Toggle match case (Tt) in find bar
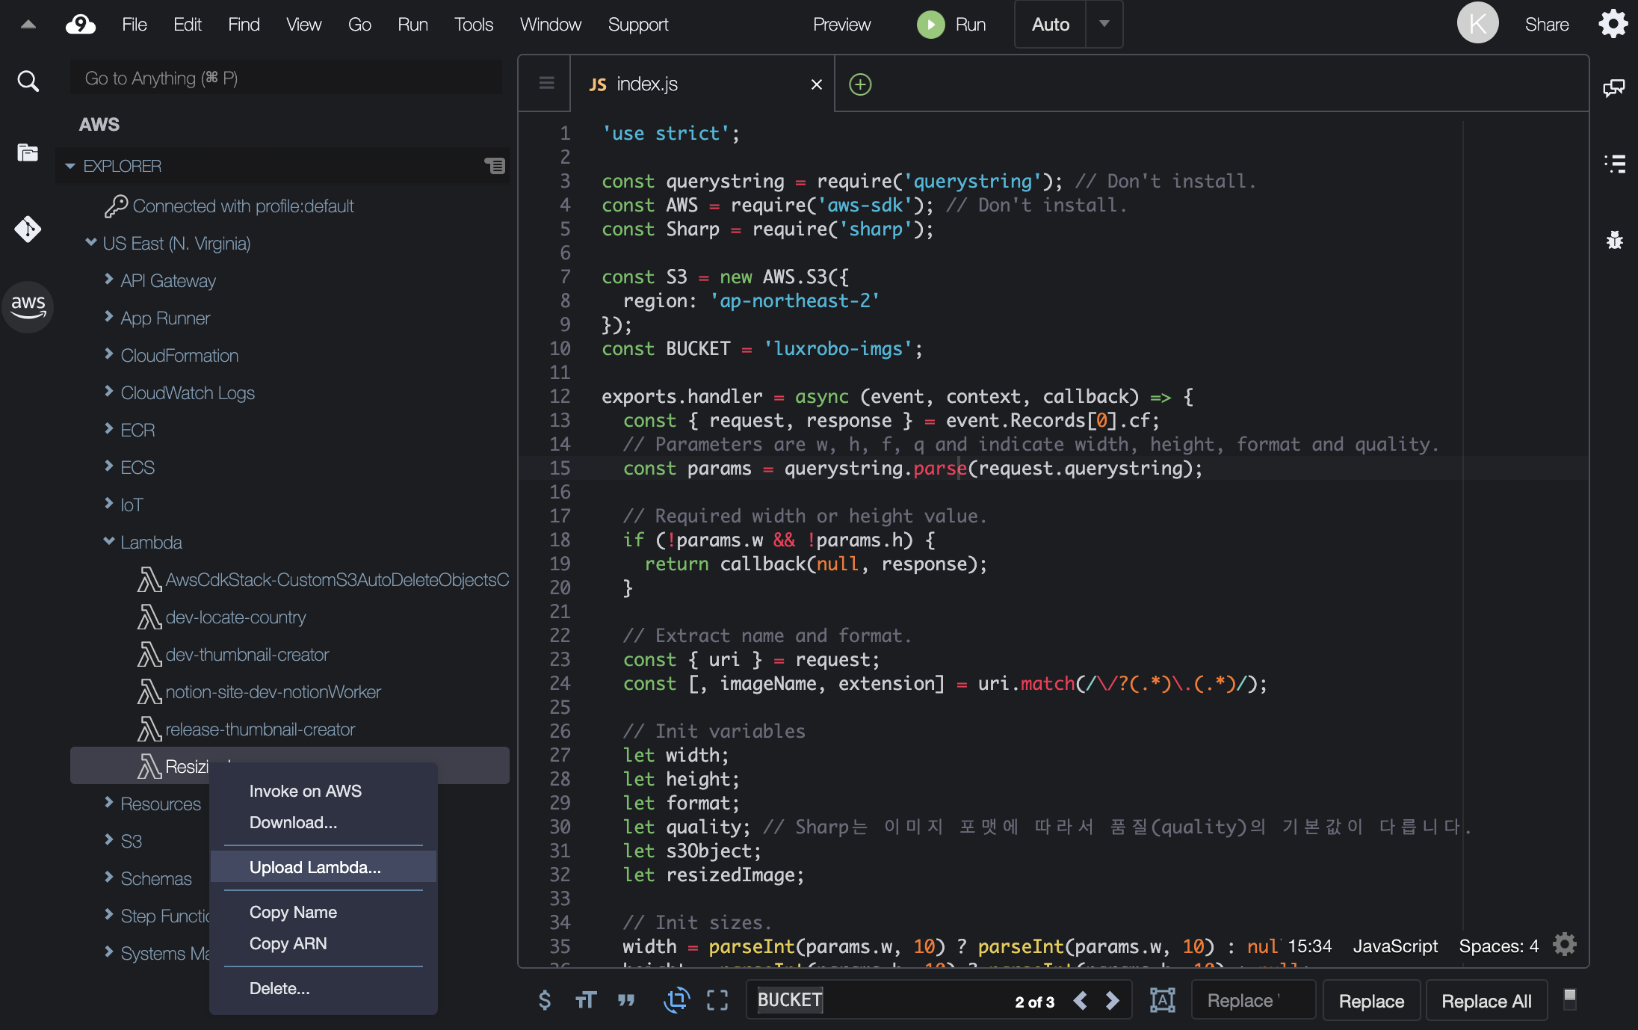This screenshot has height=1030, width=1638. [x=586, y=1000]
